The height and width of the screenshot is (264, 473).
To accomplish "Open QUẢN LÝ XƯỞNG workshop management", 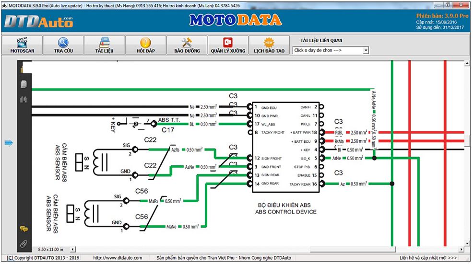I will (x=228, y=45).
